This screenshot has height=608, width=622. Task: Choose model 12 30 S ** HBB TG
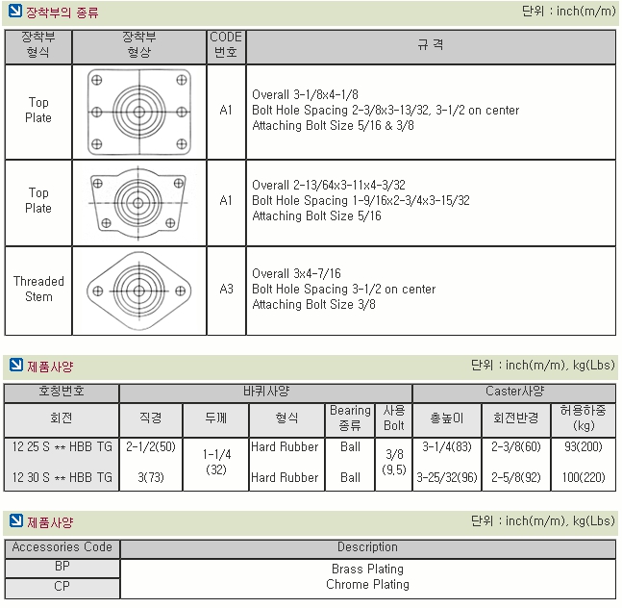pyautogui.click(x=62, y=477)
